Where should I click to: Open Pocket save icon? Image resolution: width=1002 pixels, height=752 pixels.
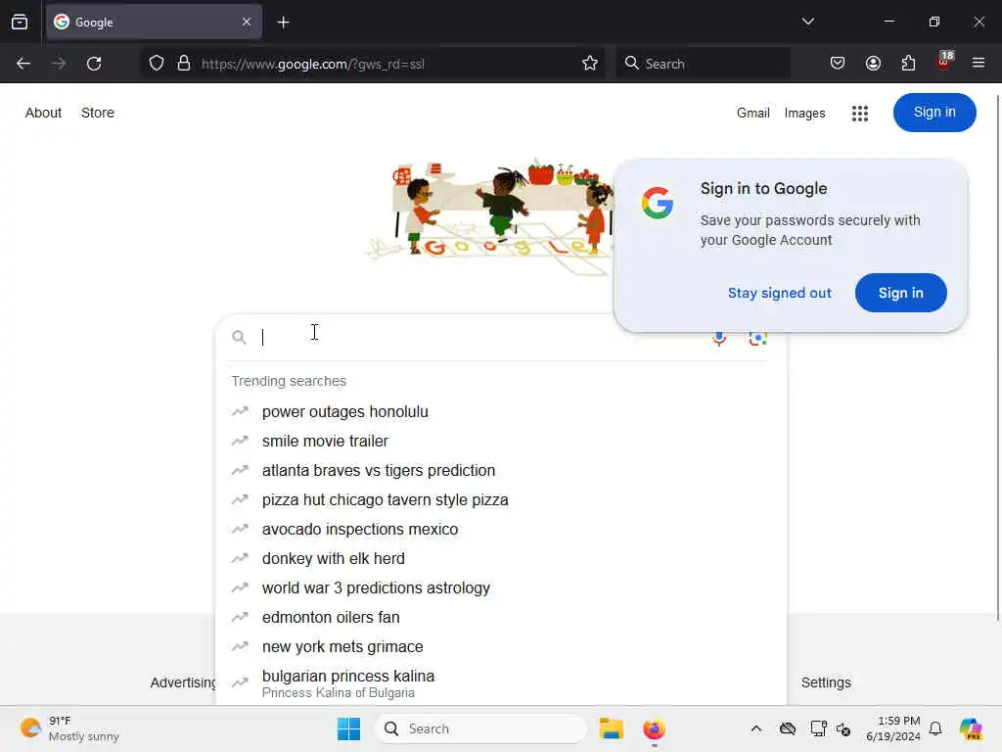point(838,64)
